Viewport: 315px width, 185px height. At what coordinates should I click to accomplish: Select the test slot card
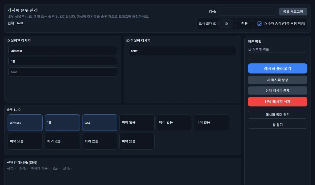100,123
